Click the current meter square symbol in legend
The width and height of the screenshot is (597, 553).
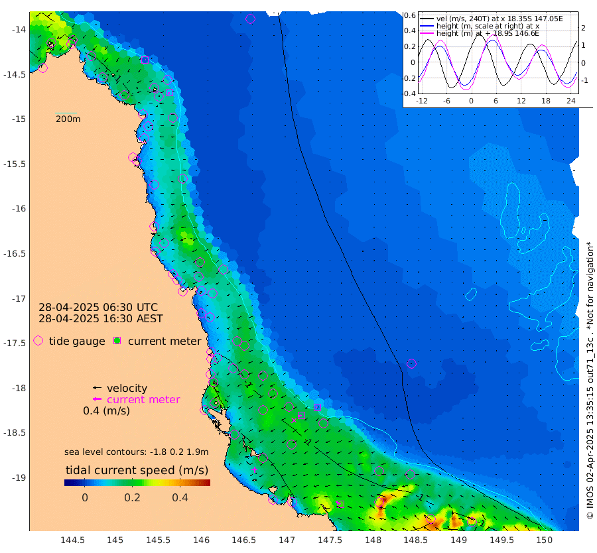click(117, 341)
